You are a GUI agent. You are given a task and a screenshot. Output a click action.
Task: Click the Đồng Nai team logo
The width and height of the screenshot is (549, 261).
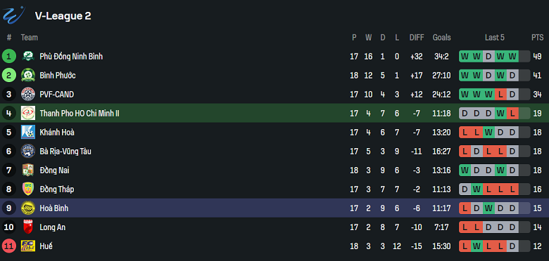(28, 170)
